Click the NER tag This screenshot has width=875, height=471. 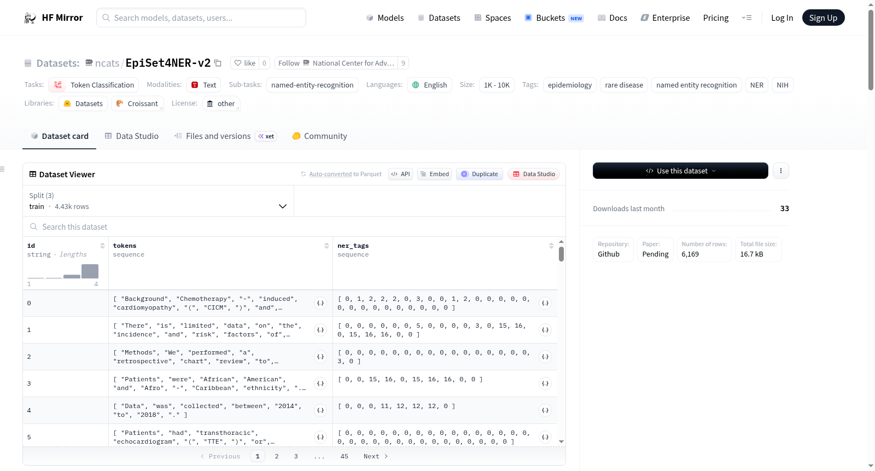coord(757,85)
